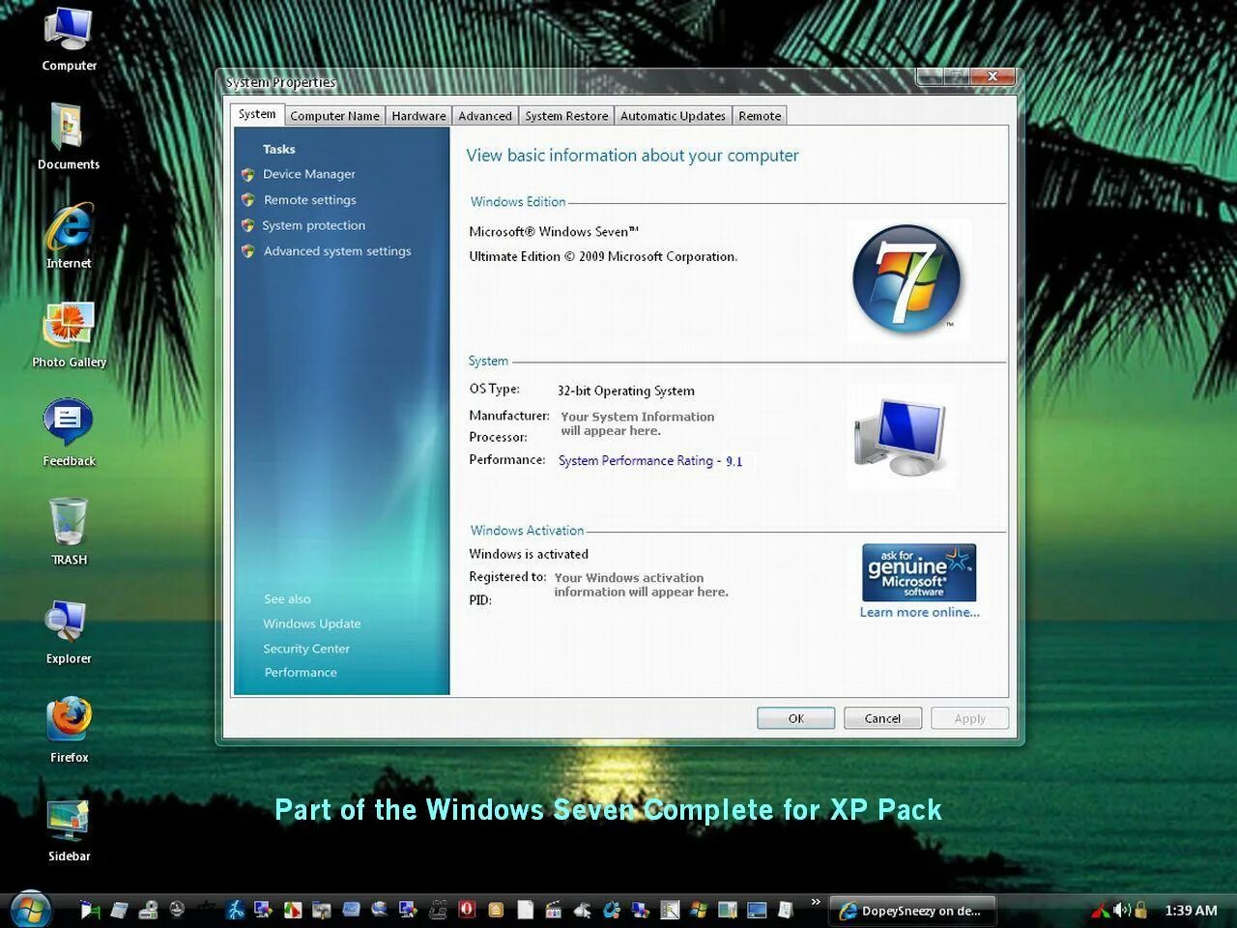
Task: Click the computer monitor image in System section
Action: [x=901, y=437]
